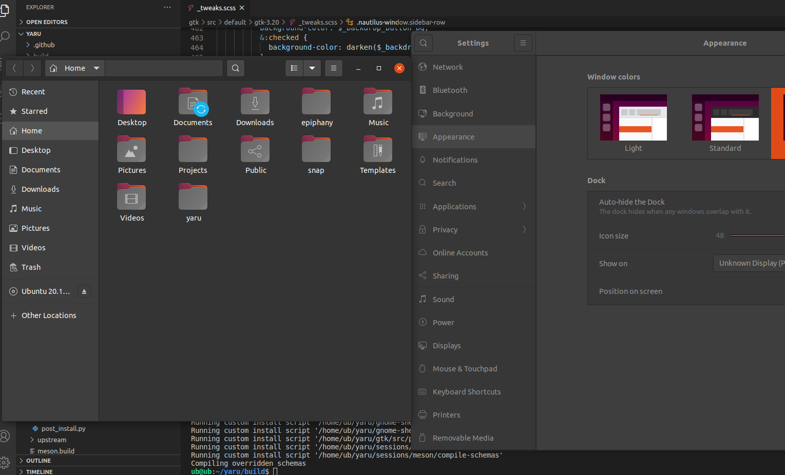The width and height of the screenshot is (785, 475).
Task: Open the Pictures folder icon
Action: pos(131,150)
